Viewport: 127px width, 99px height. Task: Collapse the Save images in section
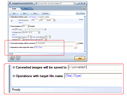10,26
